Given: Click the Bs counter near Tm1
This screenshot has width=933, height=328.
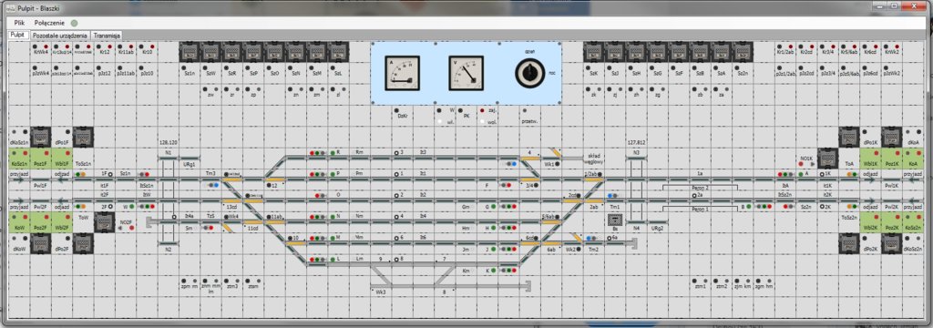Looking at the screenshot, I should coord(615,220).
